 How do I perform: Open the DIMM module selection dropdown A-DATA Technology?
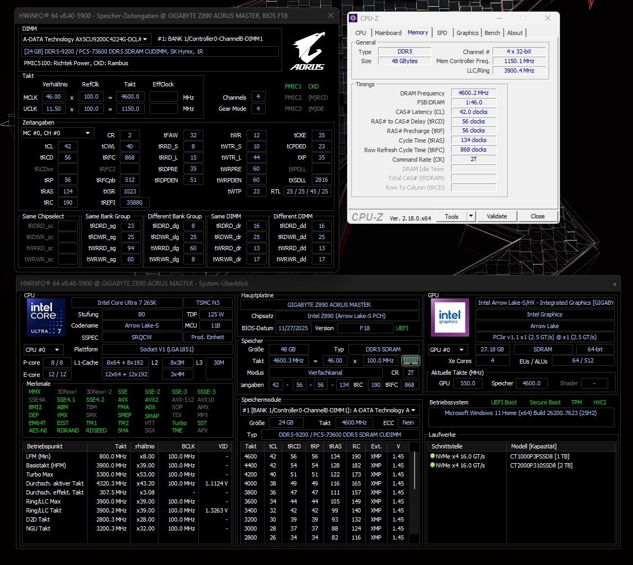coord(85,39)
